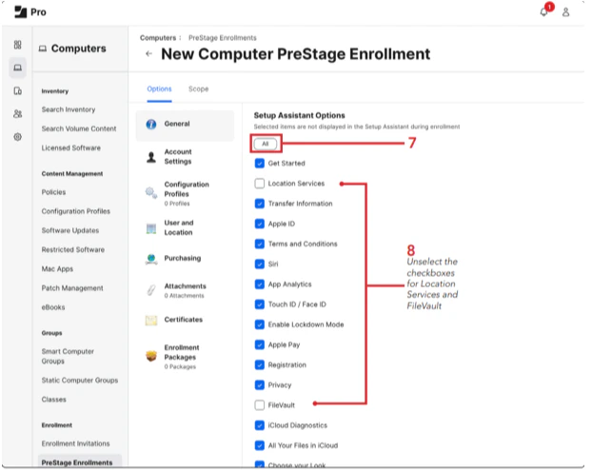Select the Computers laptop icon in sidebar
This screenshot has height=470, width=592.
[17, 68]
